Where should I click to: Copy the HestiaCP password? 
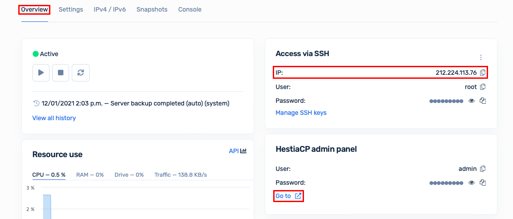[x=482, y=182]
